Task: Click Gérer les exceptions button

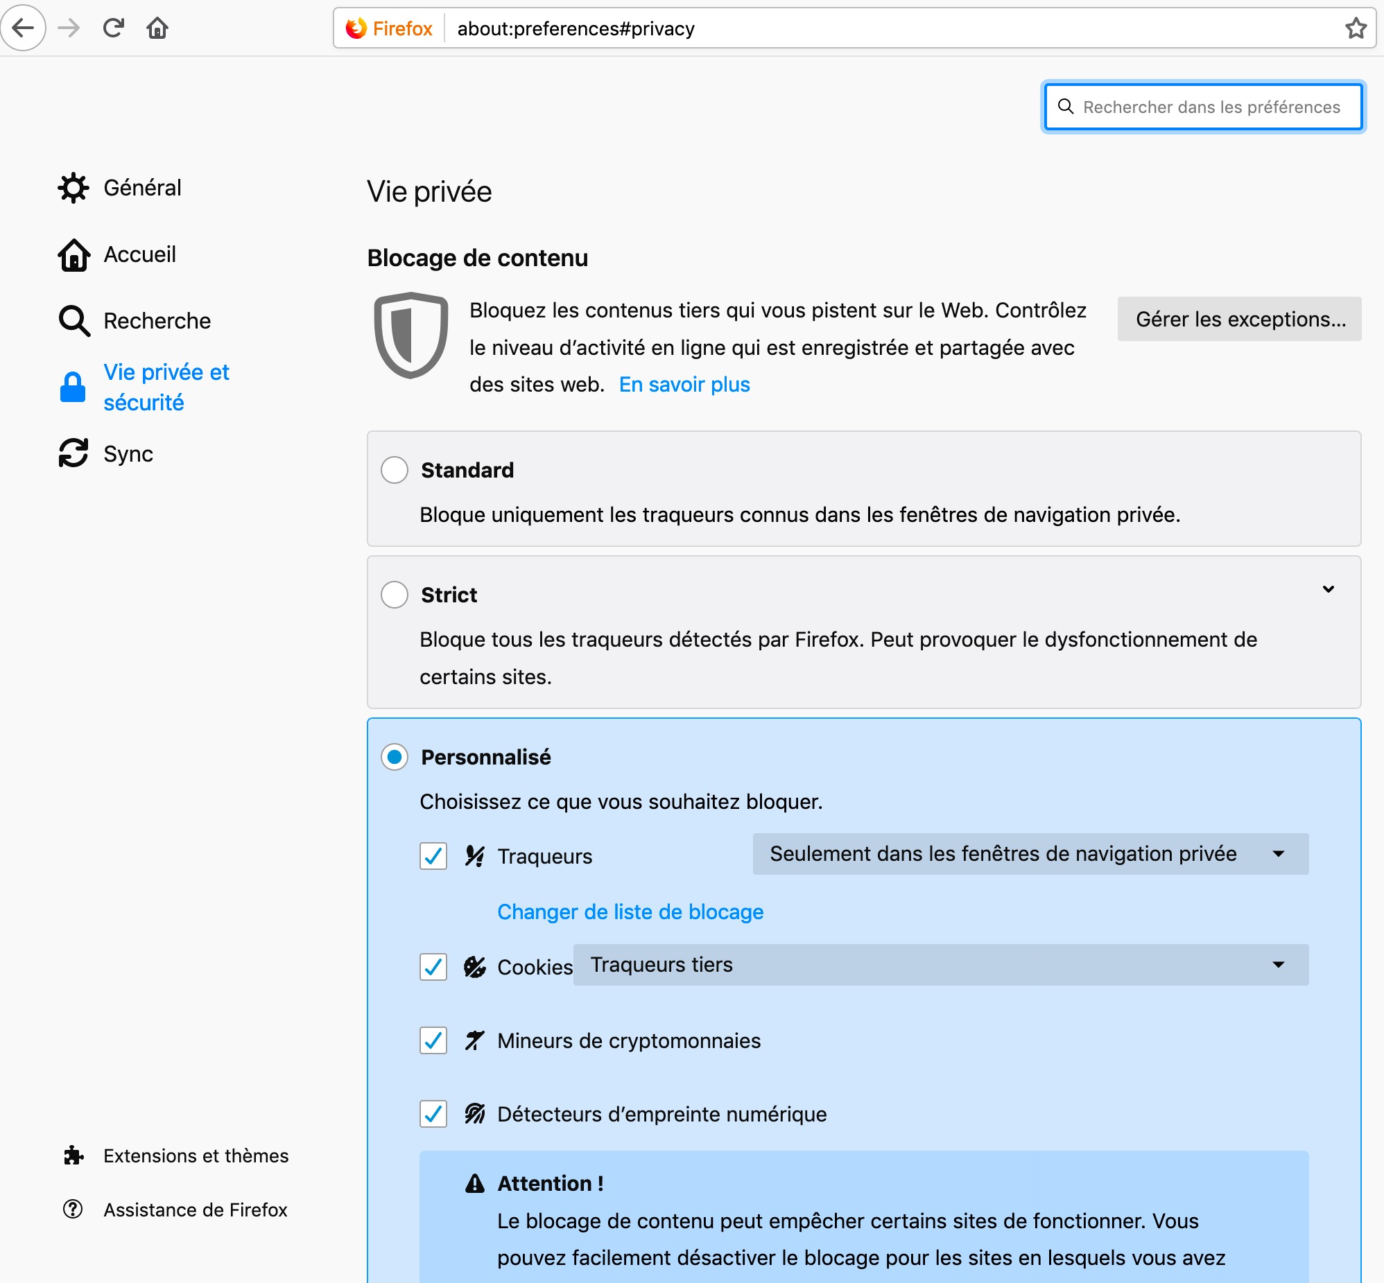Action: pyautogui.click(x=1239, y=320)
